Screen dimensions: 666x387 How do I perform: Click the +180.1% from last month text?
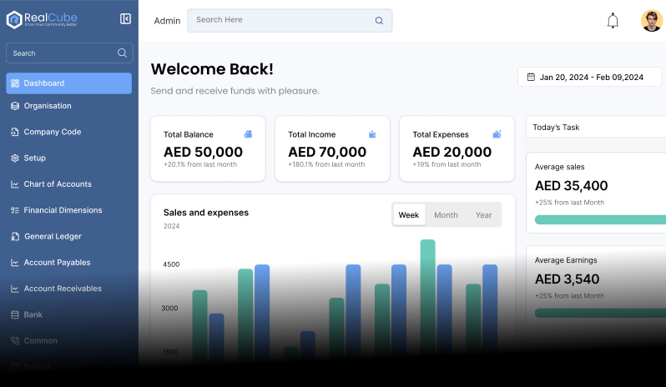pyautogui.click(x=326, y=164)
